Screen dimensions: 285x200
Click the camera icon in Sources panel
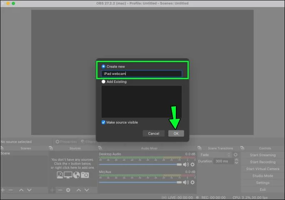(x=85, y=175)
